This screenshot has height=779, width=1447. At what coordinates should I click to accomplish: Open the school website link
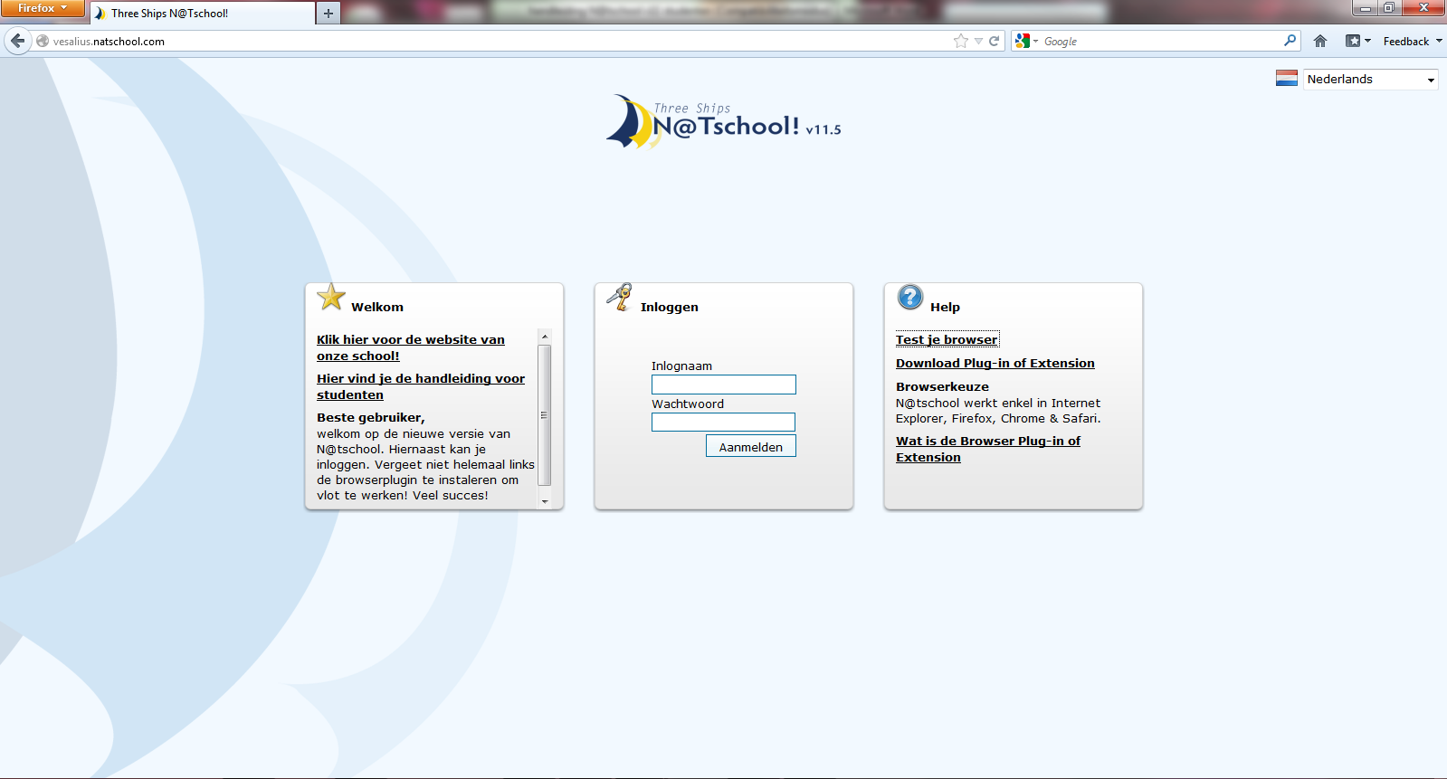point(411,347)
